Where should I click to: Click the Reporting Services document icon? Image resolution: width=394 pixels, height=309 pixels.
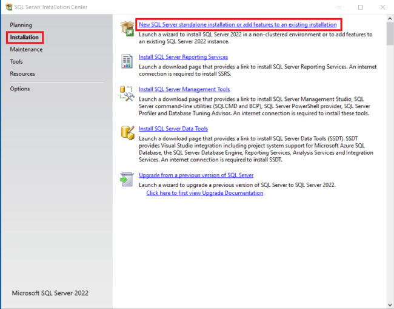(x=127, y=61)
